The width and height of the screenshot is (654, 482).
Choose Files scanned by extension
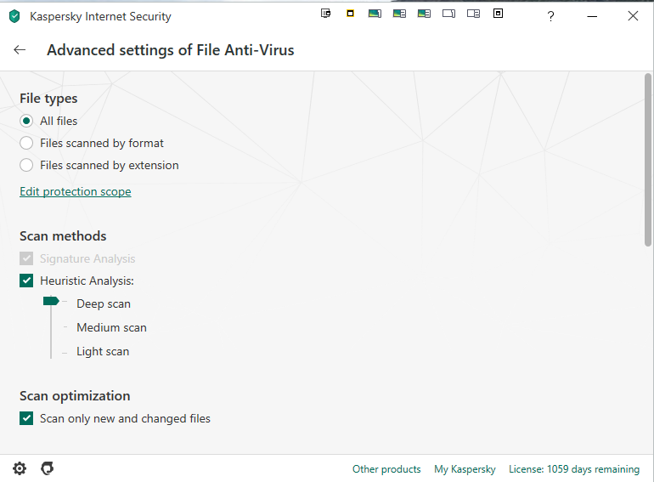click(x=26, y=165)
